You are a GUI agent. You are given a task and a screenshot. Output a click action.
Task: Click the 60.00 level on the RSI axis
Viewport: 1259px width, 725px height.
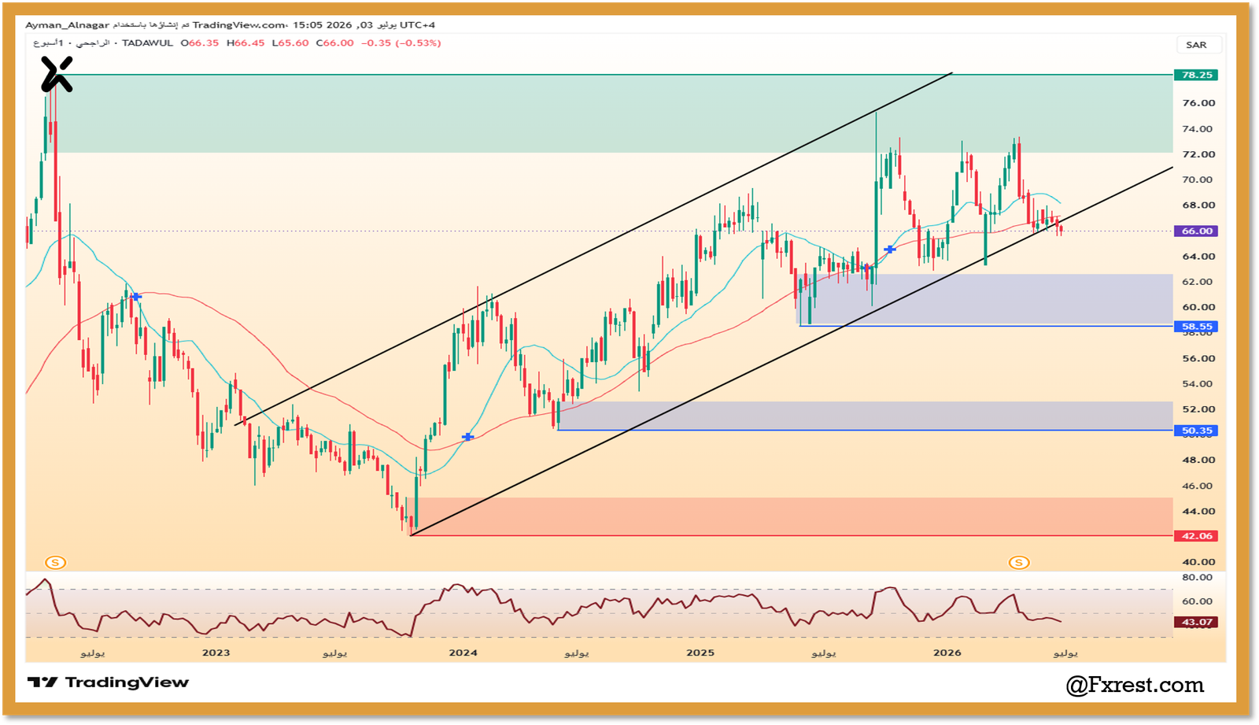point(1197,601)
